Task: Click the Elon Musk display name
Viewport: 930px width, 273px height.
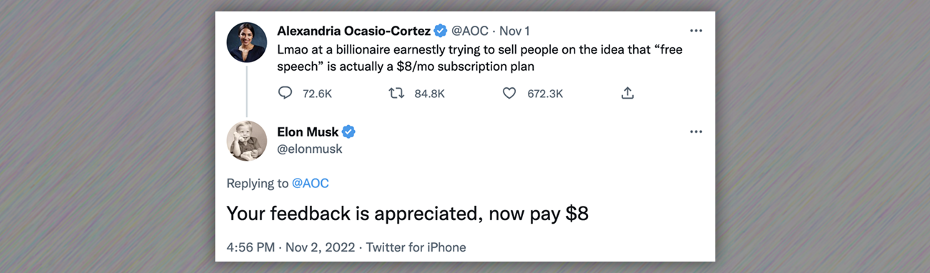Action: (x=308, y=131)
